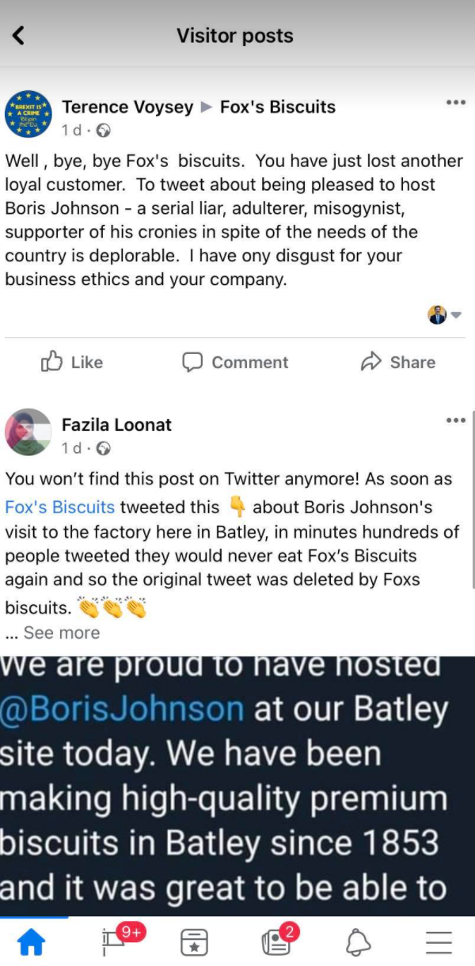The width and height of the screenshot is (475, 966).
Task: Expand Fazila's post with See more
Action: pos(61,633)
